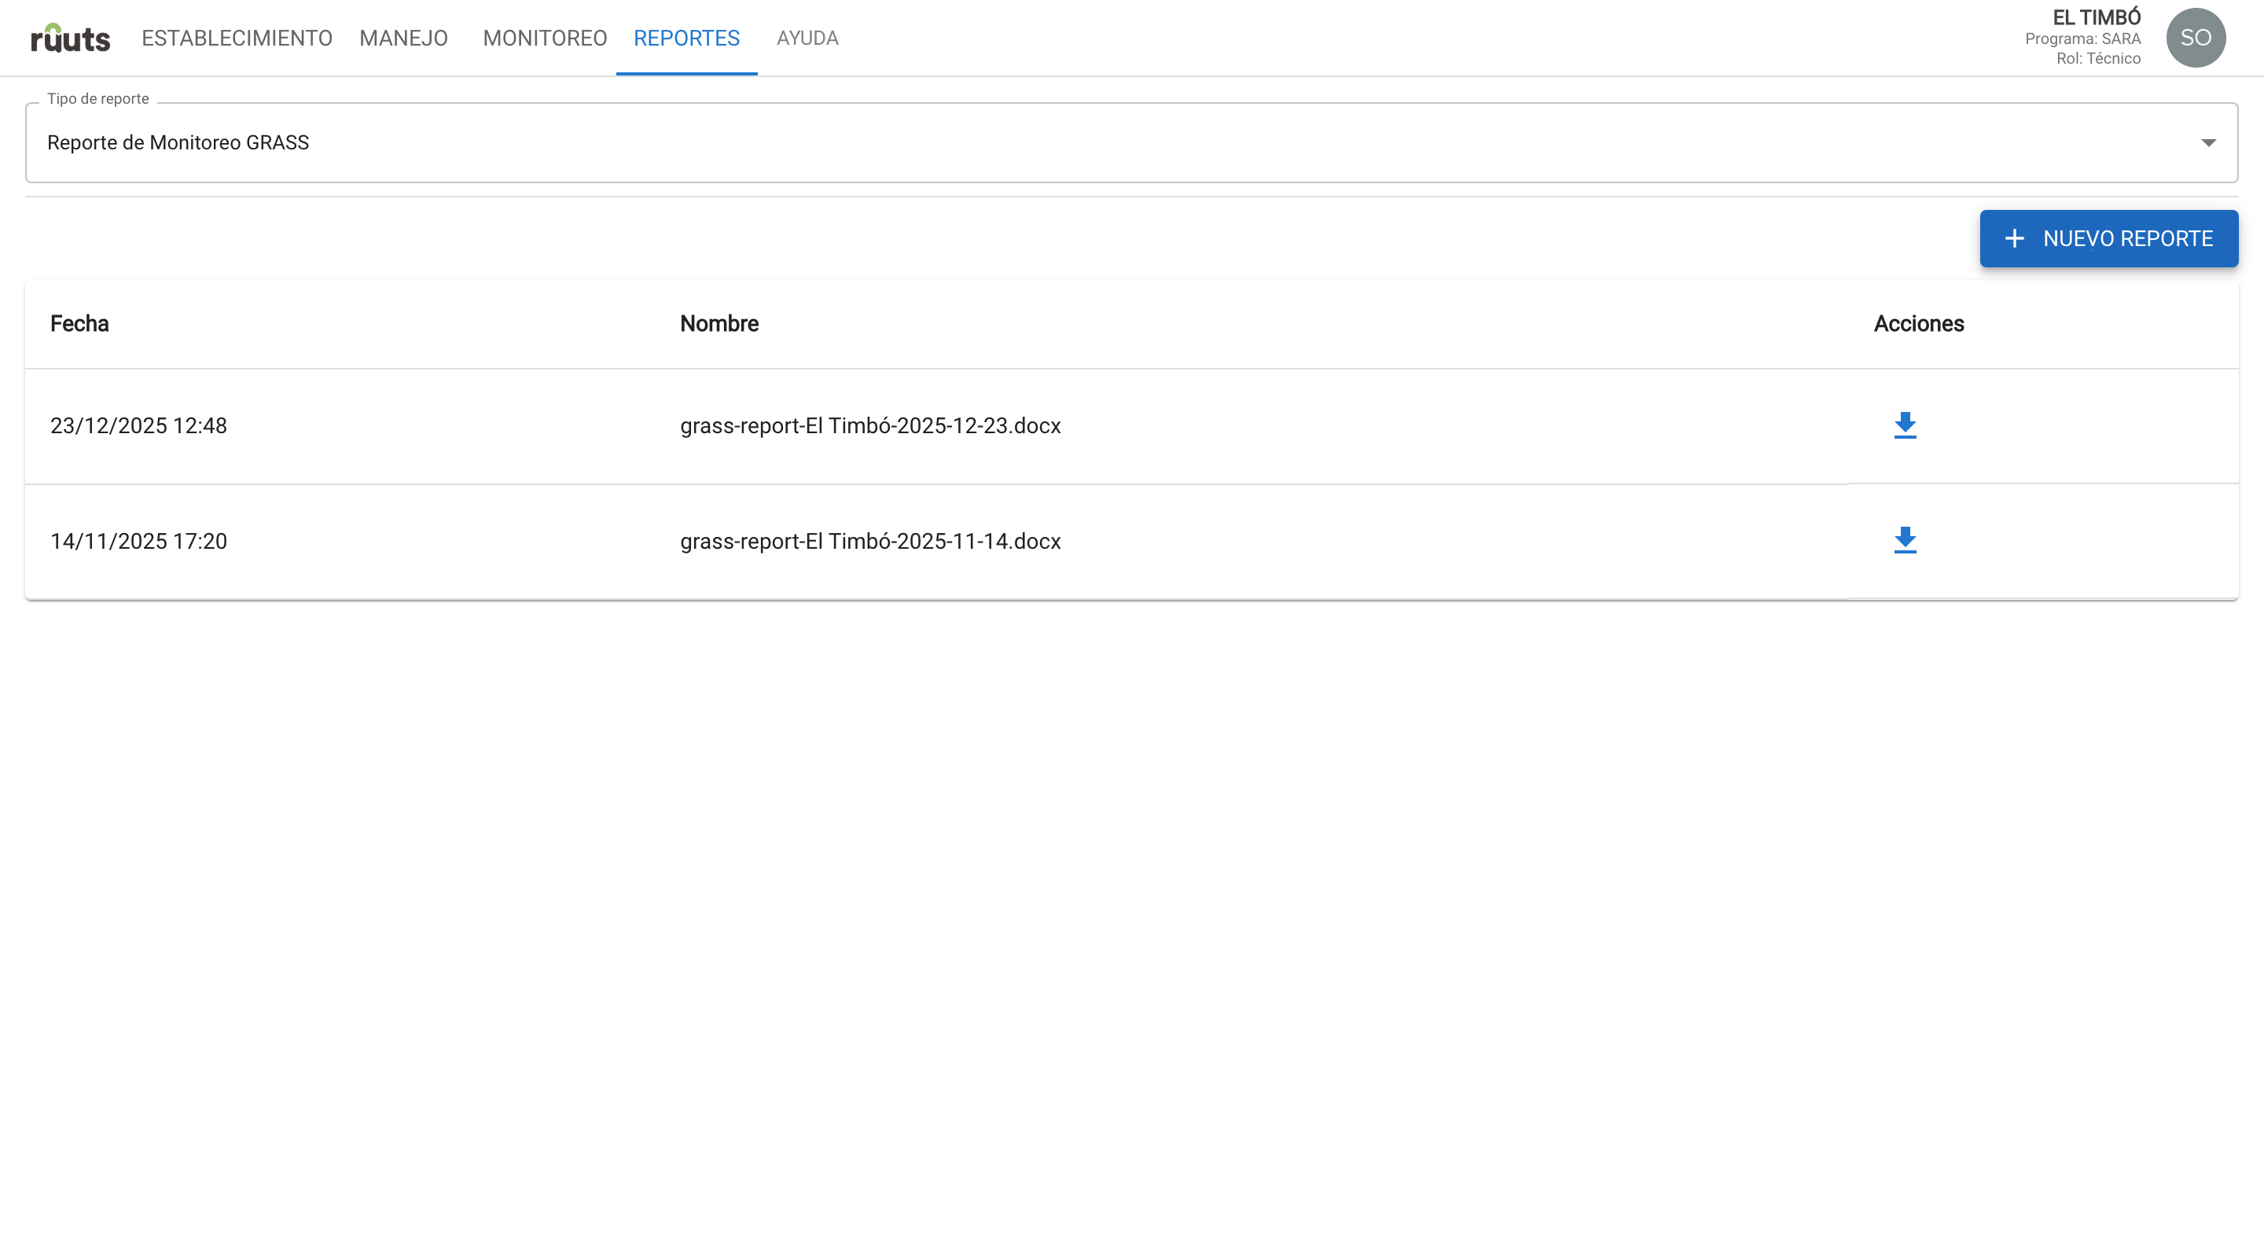Screen dimensions: 2264x1239
Task: Click the Acciones column header
Action: [x=1918, y=323]
